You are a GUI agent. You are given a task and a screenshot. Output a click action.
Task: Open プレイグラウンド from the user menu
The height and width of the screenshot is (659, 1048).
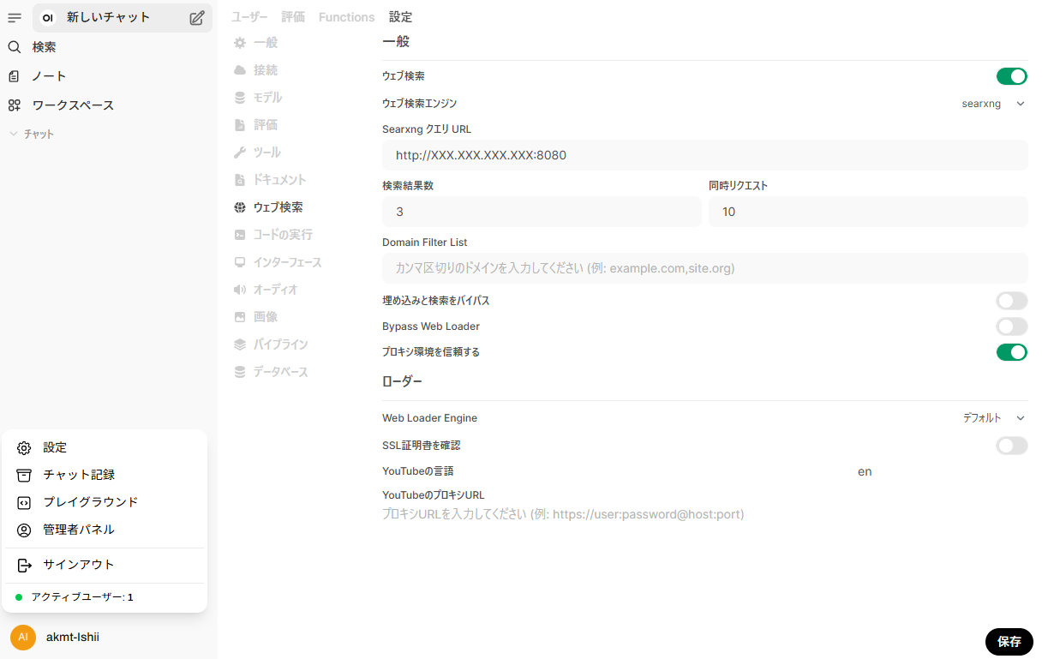pos(105,503)
